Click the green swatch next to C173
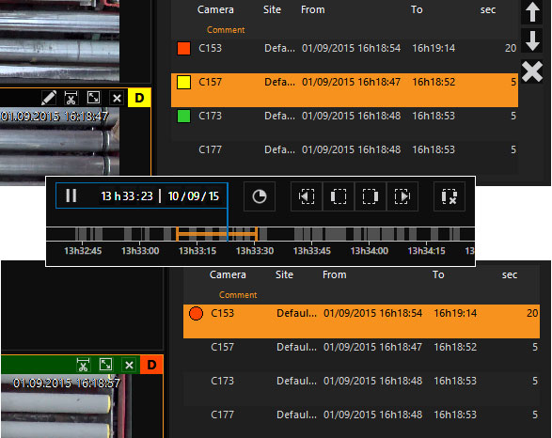552x438 pixels. 183,116
